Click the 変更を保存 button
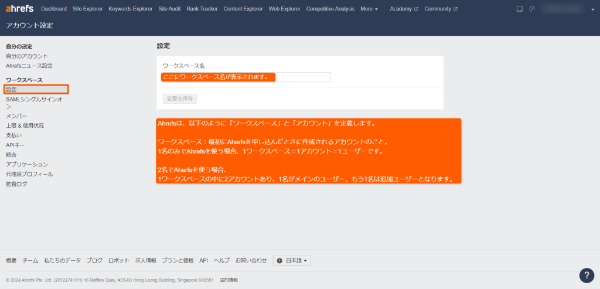Image resolution: width=600 pixels, height=289 pixels. (x=180, y=98)
